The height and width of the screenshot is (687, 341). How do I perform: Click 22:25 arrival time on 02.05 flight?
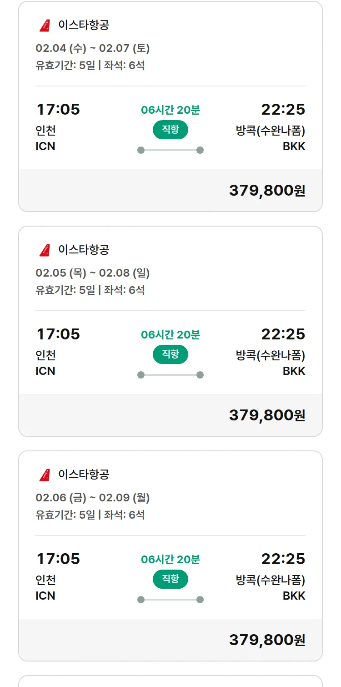pyautogui.click(x=283, y=334)
